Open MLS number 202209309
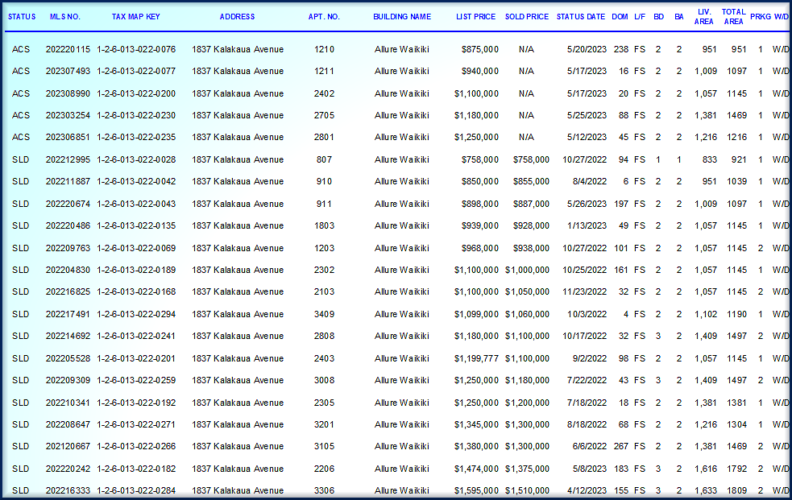792x500 pixels. click(x=68, y=380)
